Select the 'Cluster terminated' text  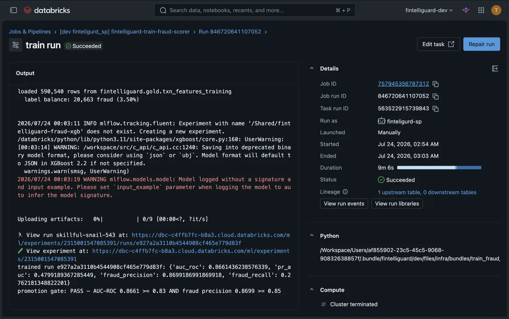[x=354, y=304]
